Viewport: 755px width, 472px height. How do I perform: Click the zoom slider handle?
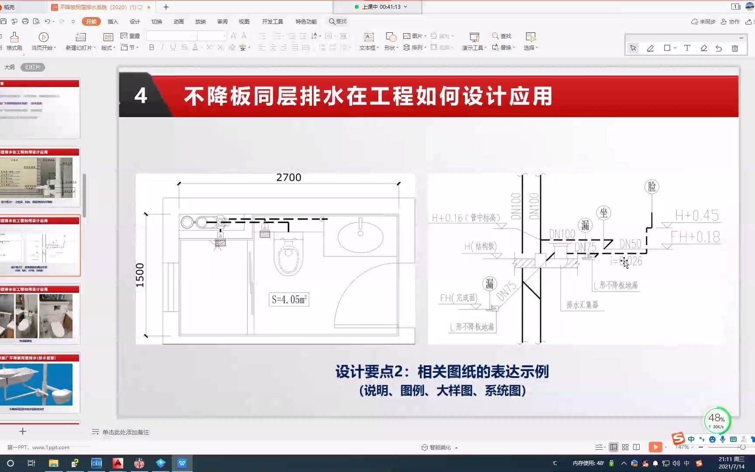742,447
